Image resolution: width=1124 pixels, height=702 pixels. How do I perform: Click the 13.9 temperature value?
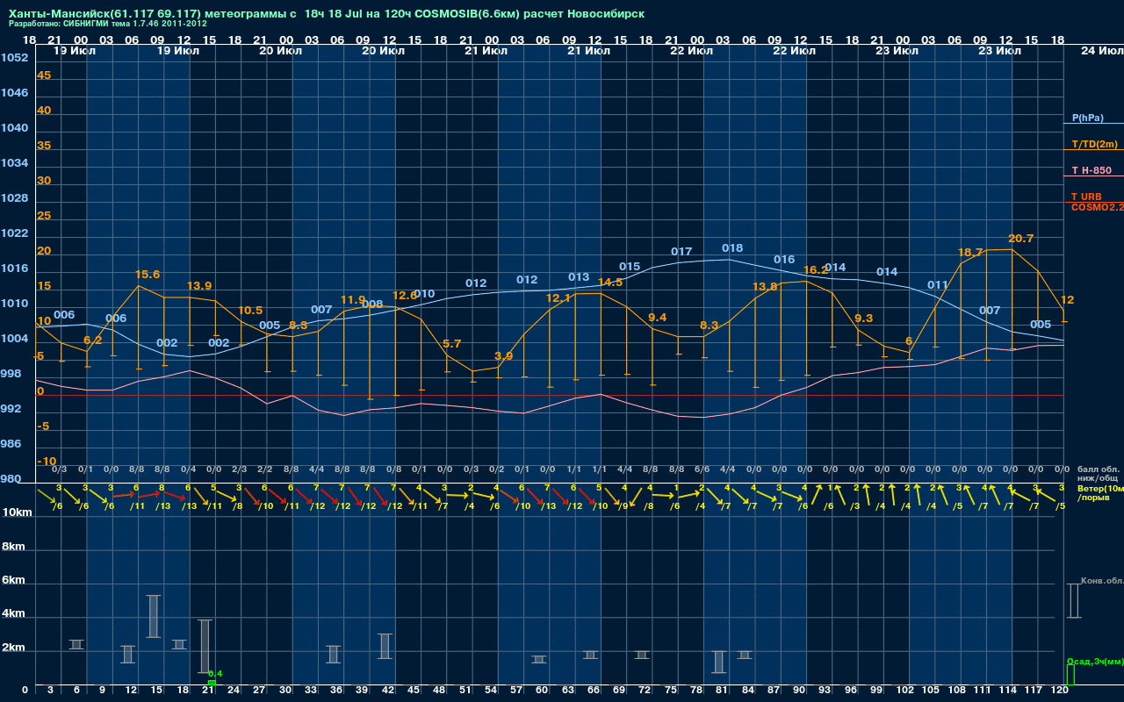(199, 286)
